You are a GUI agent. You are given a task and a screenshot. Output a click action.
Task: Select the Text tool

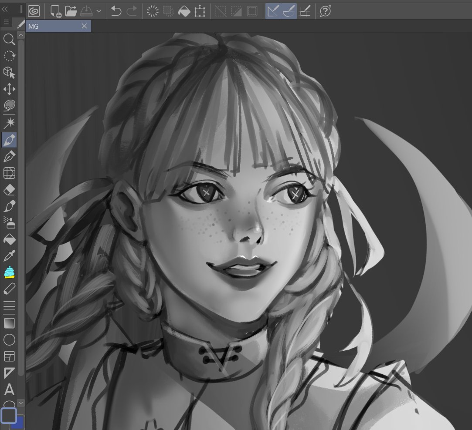point(10,389)
